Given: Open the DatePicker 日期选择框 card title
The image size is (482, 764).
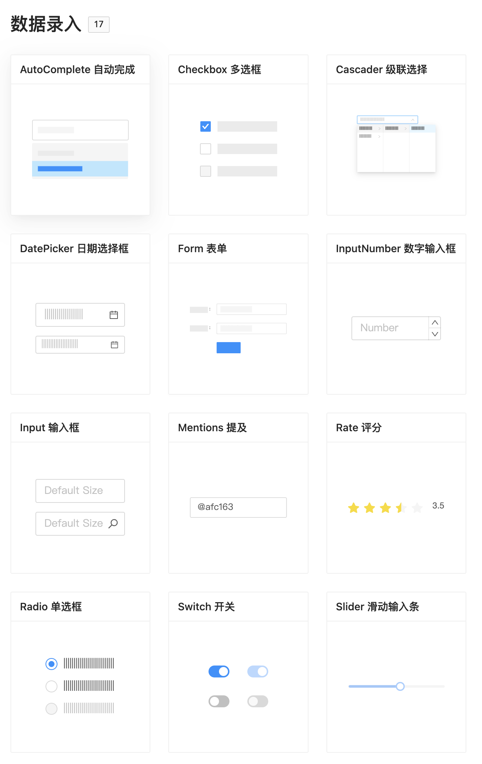Looking at the screenshot, I should point(74,248).
